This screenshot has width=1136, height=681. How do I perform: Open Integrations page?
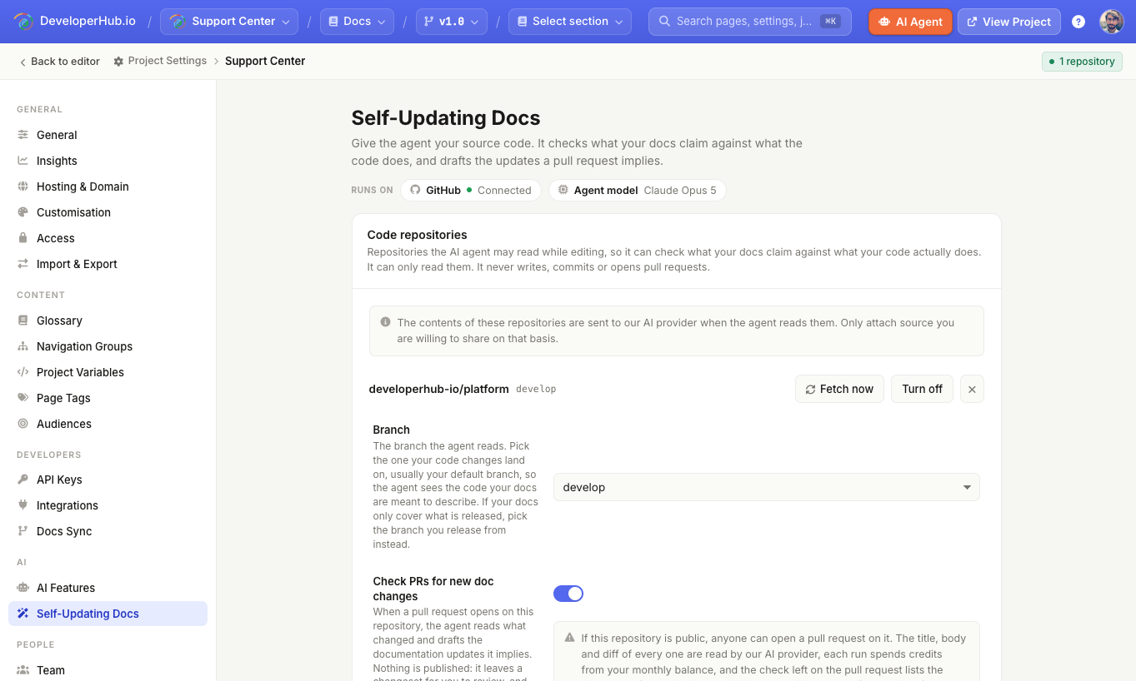click(x=108, y=505)
